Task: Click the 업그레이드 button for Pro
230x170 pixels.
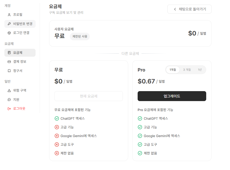Action: click(172, 96)
